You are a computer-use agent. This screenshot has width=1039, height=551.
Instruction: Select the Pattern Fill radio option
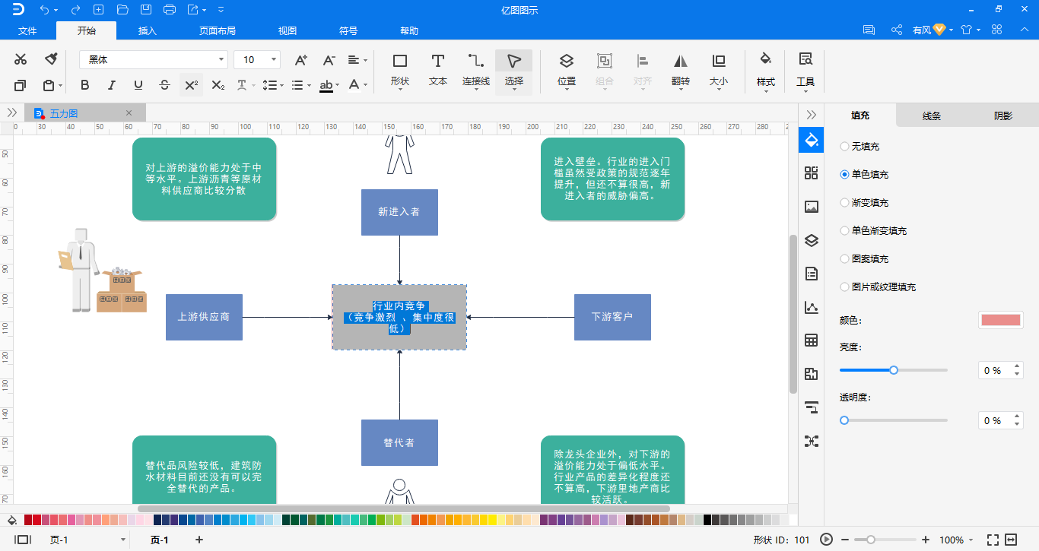pyautogui.click(x=844, y=259)
